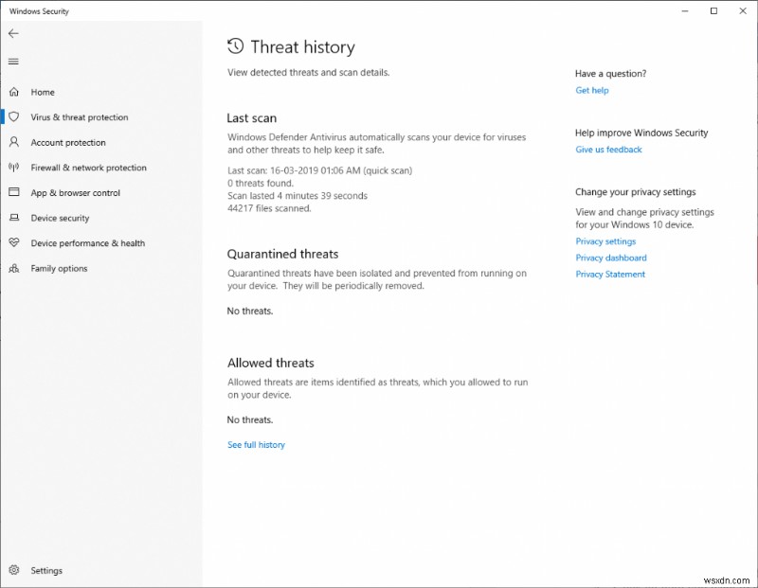This screenshot has height=588, width=758.
Task: Open the Privacy settings link
Action: pyautogui.click(x=605, y=241)
